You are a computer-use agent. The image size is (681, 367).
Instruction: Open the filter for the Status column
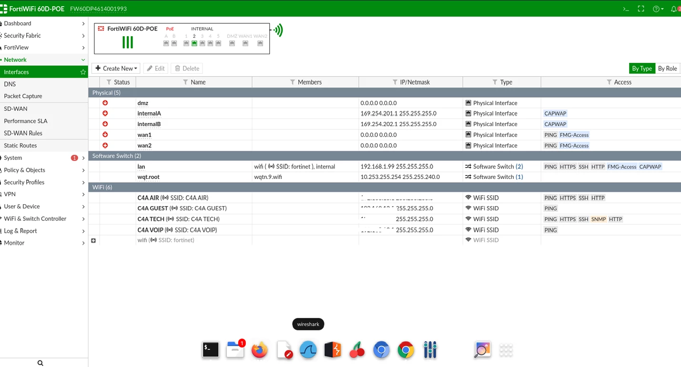(x=109, y=82)
